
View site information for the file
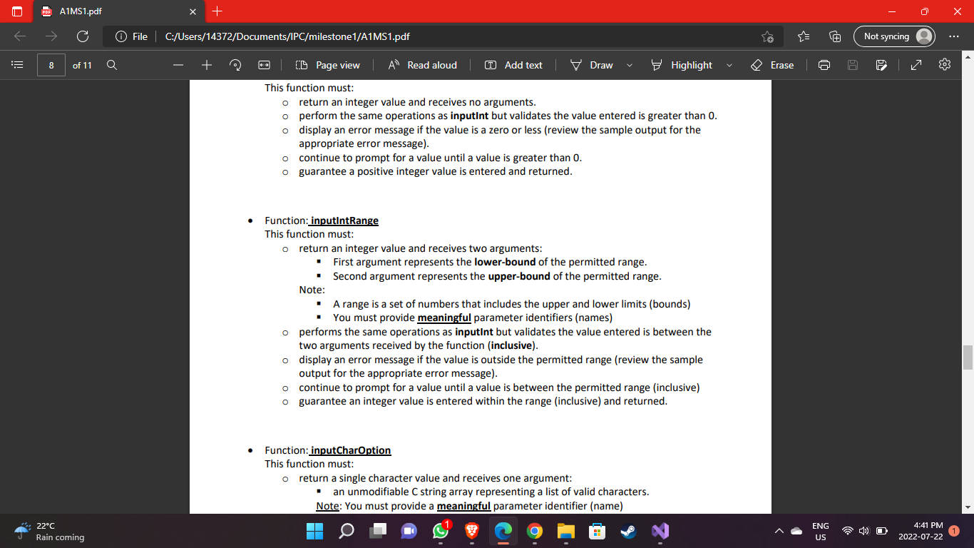131,36
